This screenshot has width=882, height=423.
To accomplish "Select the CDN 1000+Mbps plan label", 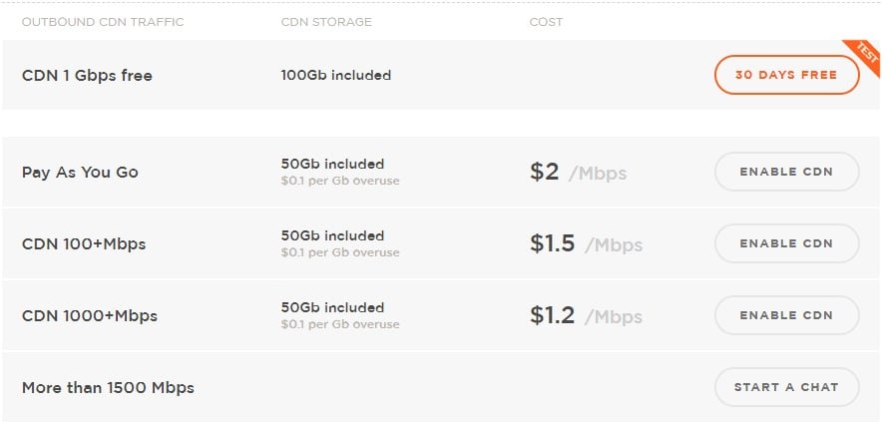I will pos(90,315).
